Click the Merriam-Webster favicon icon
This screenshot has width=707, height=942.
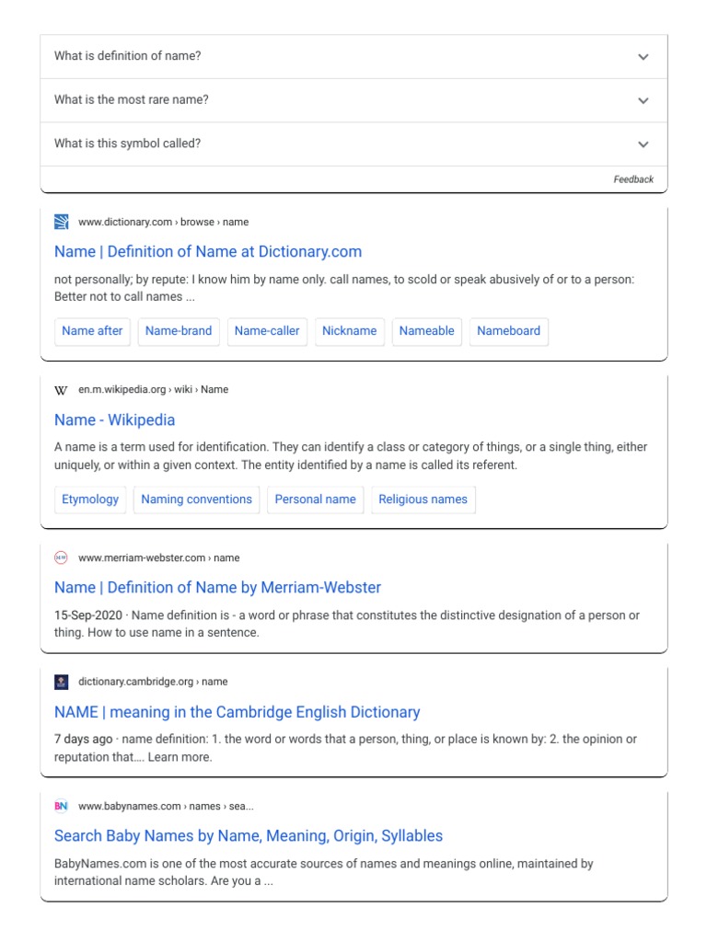[62, 557]
